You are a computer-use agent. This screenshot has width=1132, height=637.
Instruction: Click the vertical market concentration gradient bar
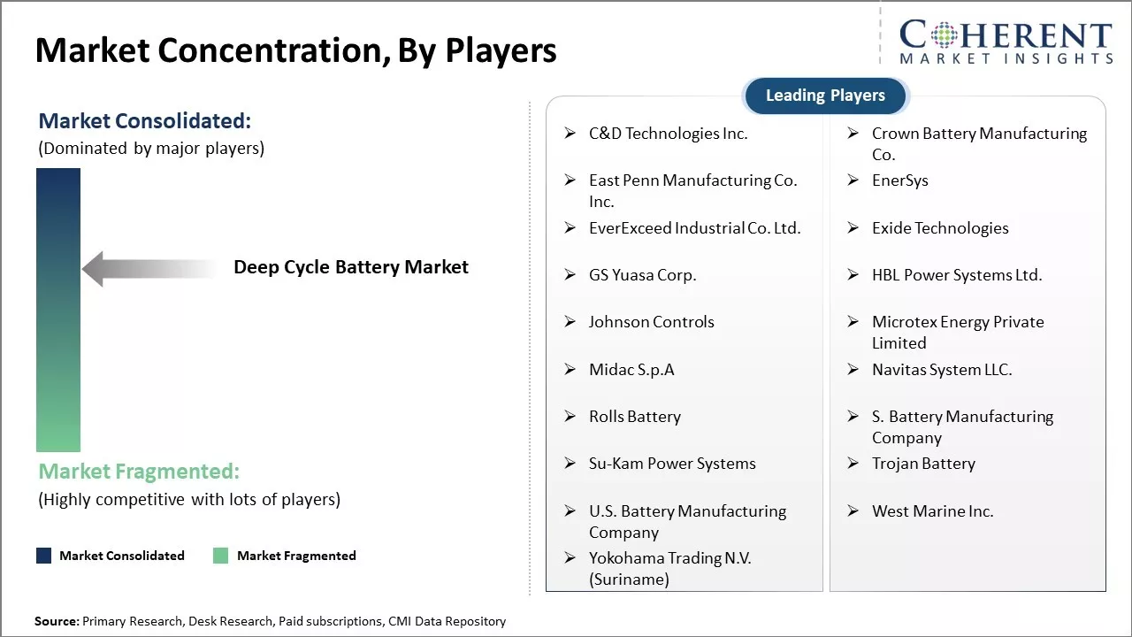pos(58,310)
